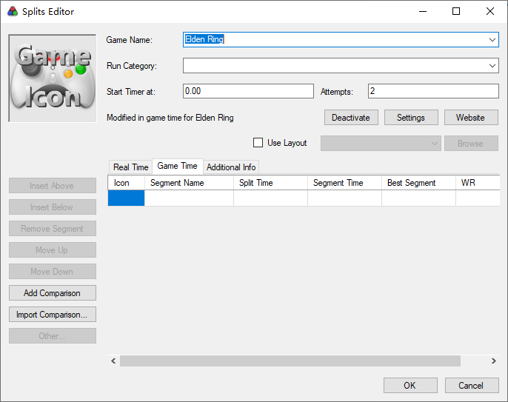The height and width of the screenshot is (402, 508).
Task: Click the LiveSplit logo in title bar
Action: [x=13, y=12]
